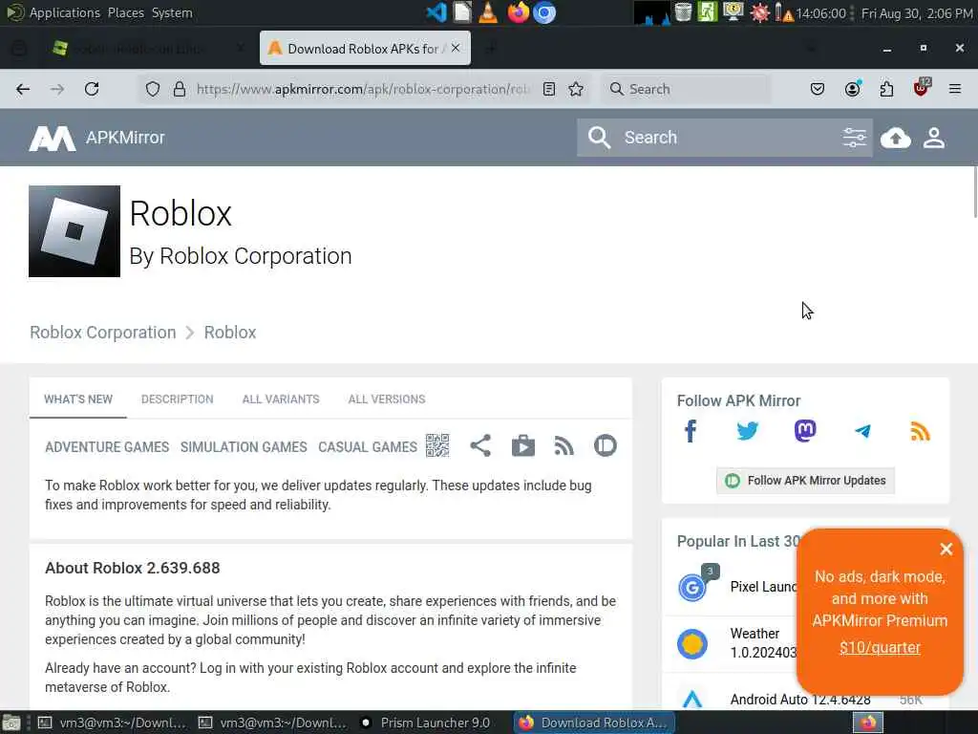Open the orange RSS feed in Follow panel
The image size is (978, 734).
coord(920,431)
